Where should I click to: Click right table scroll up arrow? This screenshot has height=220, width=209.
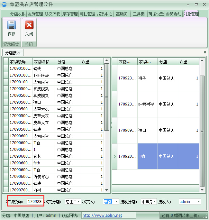point(202,60)
